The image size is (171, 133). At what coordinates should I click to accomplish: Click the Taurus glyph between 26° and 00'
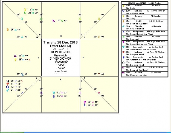[99, 37]
